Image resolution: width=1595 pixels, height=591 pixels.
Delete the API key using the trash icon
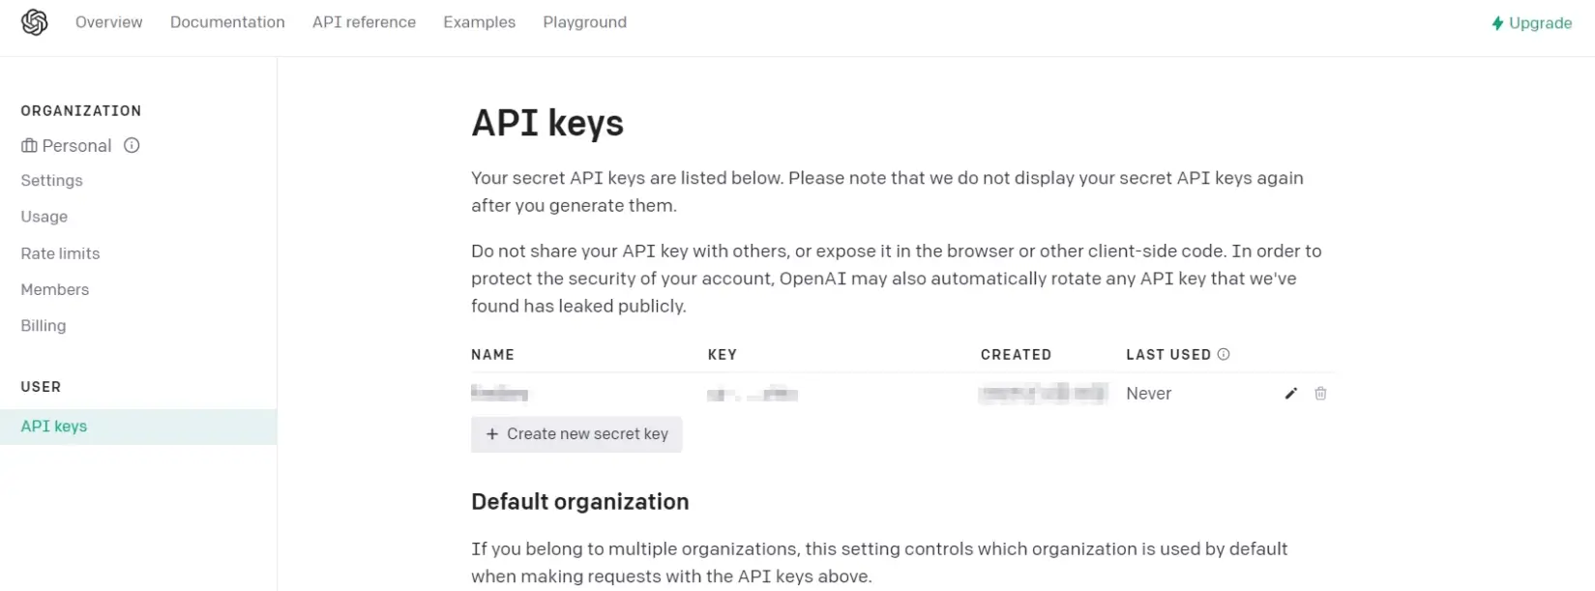[1320, 394]
